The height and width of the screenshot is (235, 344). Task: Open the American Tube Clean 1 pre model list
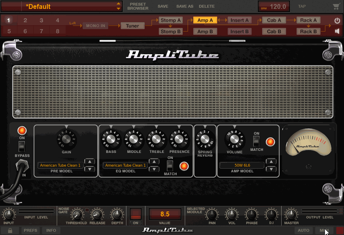point(60,165)
